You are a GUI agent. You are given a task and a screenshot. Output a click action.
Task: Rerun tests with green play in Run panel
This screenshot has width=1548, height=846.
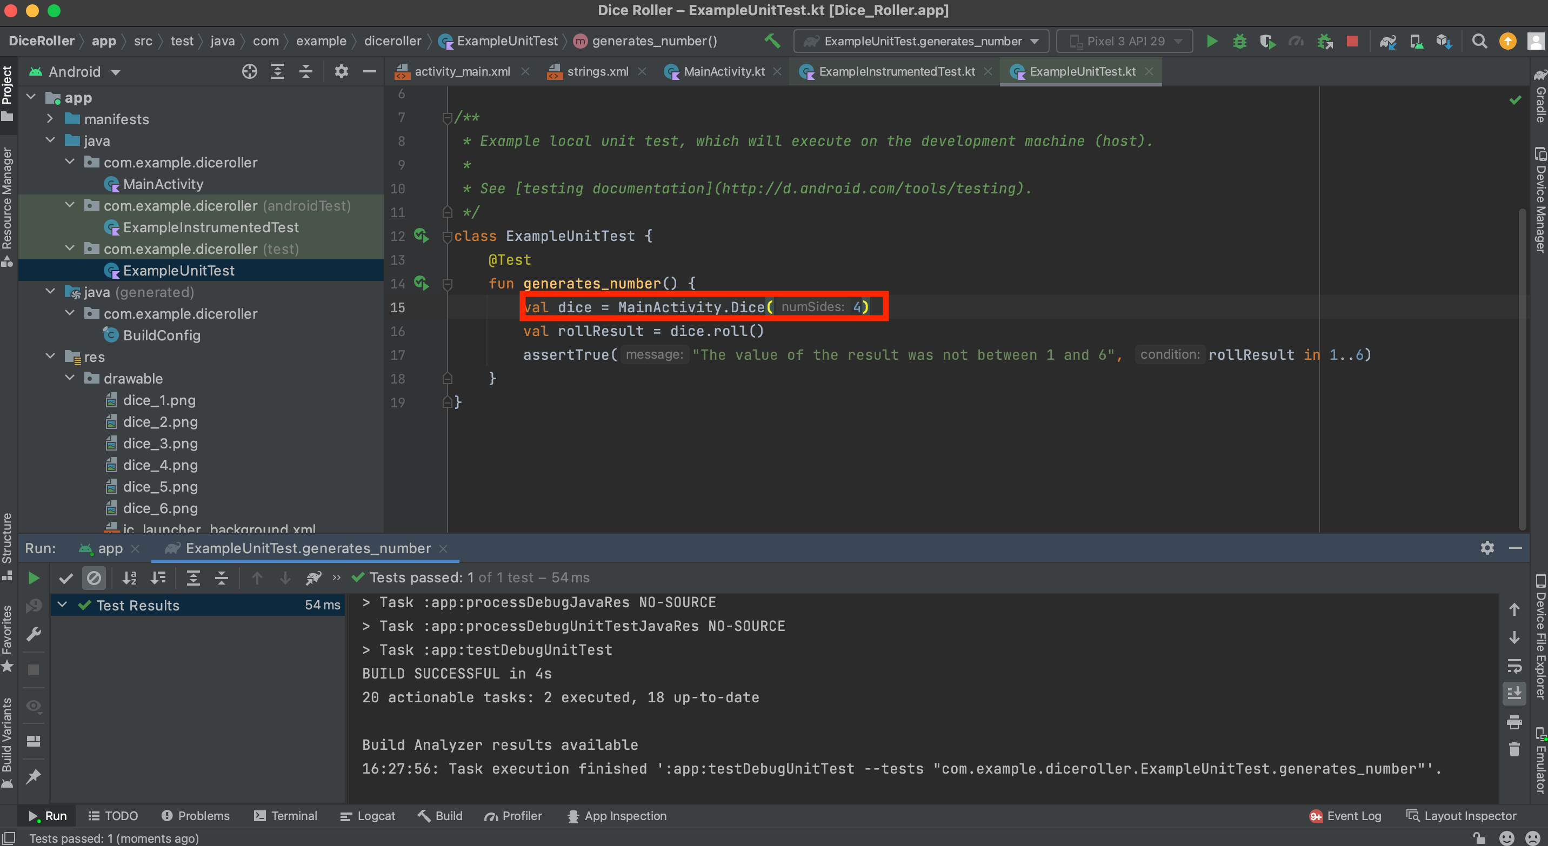click(34, 578)
